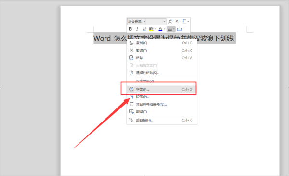Click the paragraph alignment button
This screenshot has width=289, height=176.
pyautogui.click(x=170, y=29)
